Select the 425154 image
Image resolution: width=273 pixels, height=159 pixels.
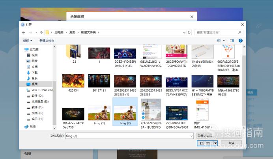73,83
